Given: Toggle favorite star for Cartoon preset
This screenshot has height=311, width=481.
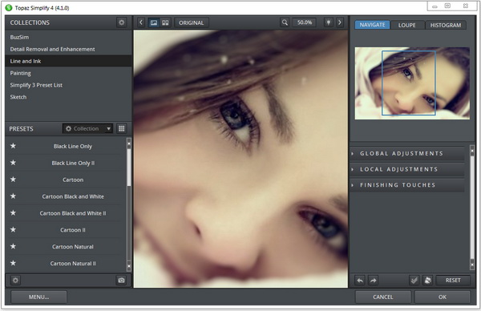Looking at the screenshot, I should pos(13,179).
